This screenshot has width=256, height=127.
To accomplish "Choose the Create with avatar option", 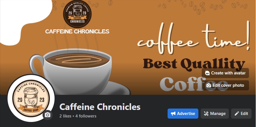I will click(225, 73).
